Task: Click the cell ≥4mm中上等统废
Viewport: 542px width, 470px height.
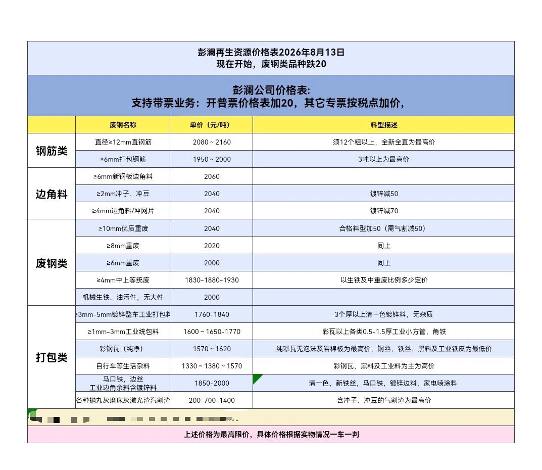Action: pyautogui.click(x=123, y=280)
